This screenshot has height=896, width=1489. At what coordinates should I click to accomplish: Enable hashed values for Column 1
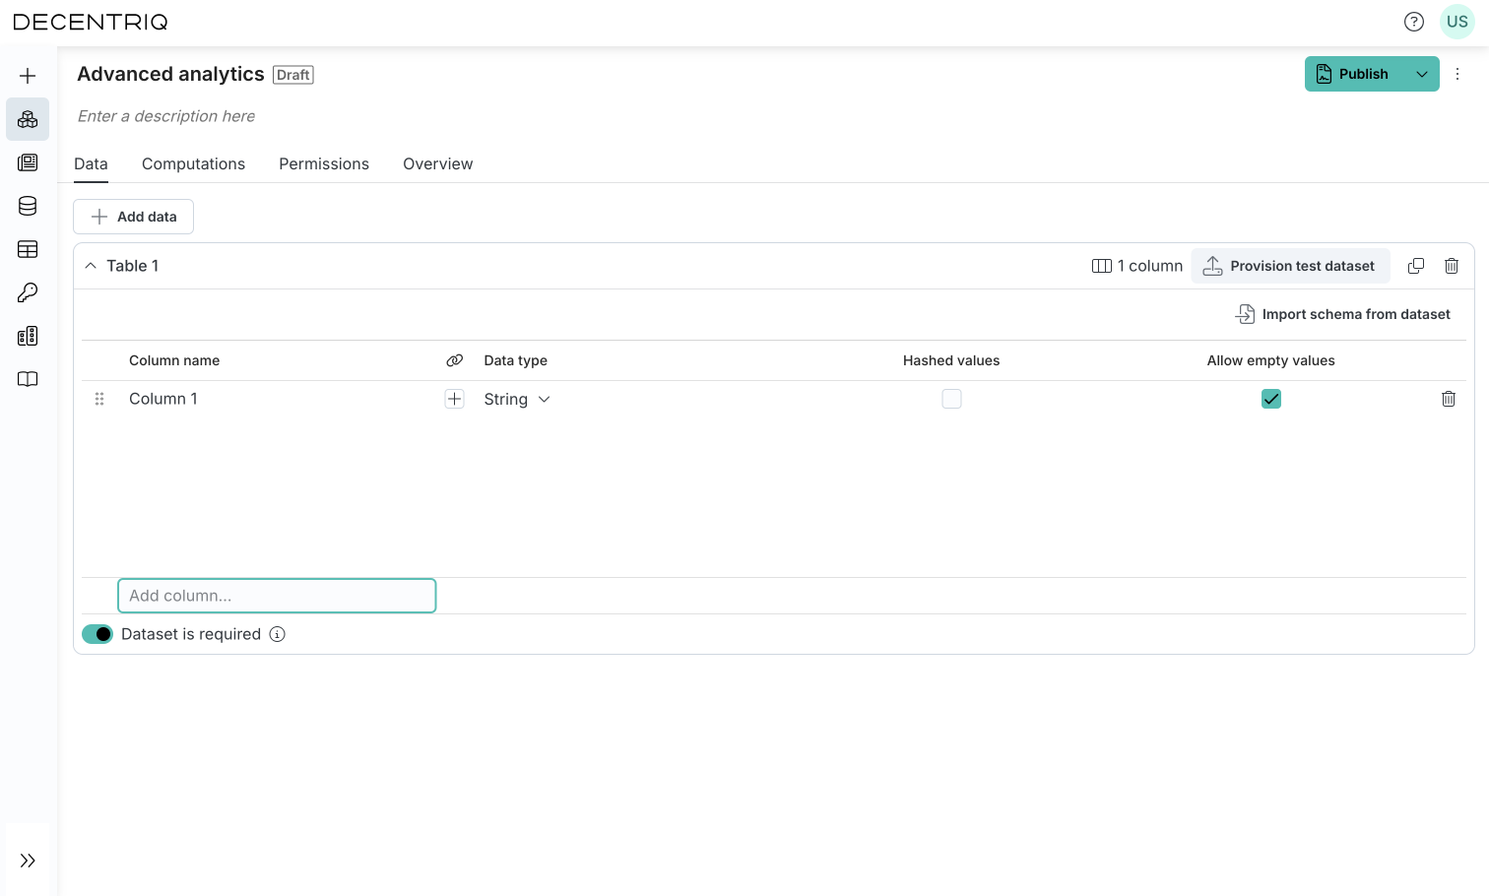(951, 399)
